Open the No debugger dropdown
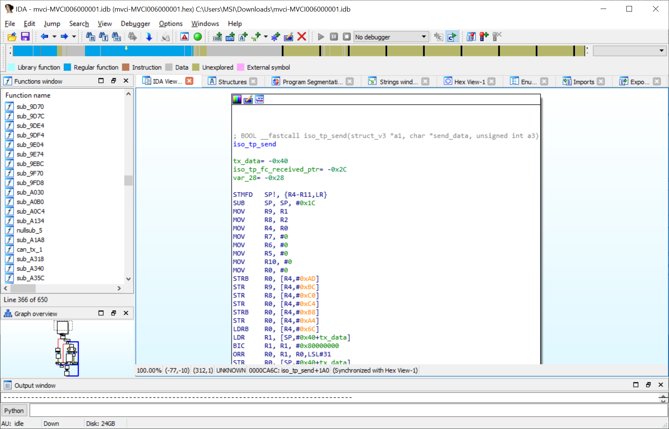The height and width of the screenshot is (429, 669). coord(423,37)
